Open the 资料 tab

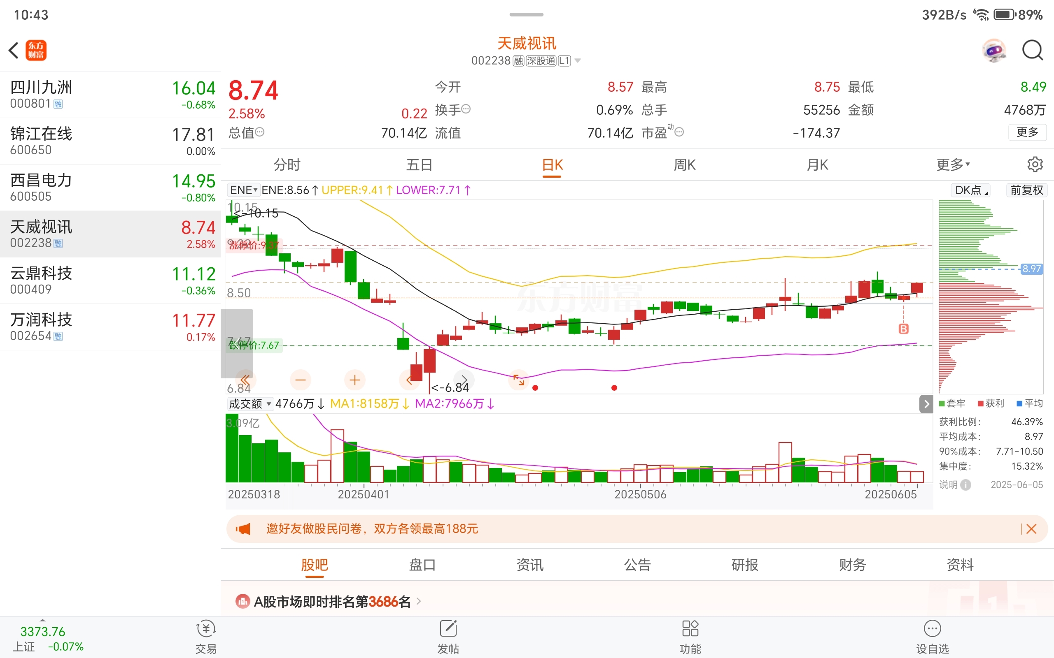coord(960,565)
